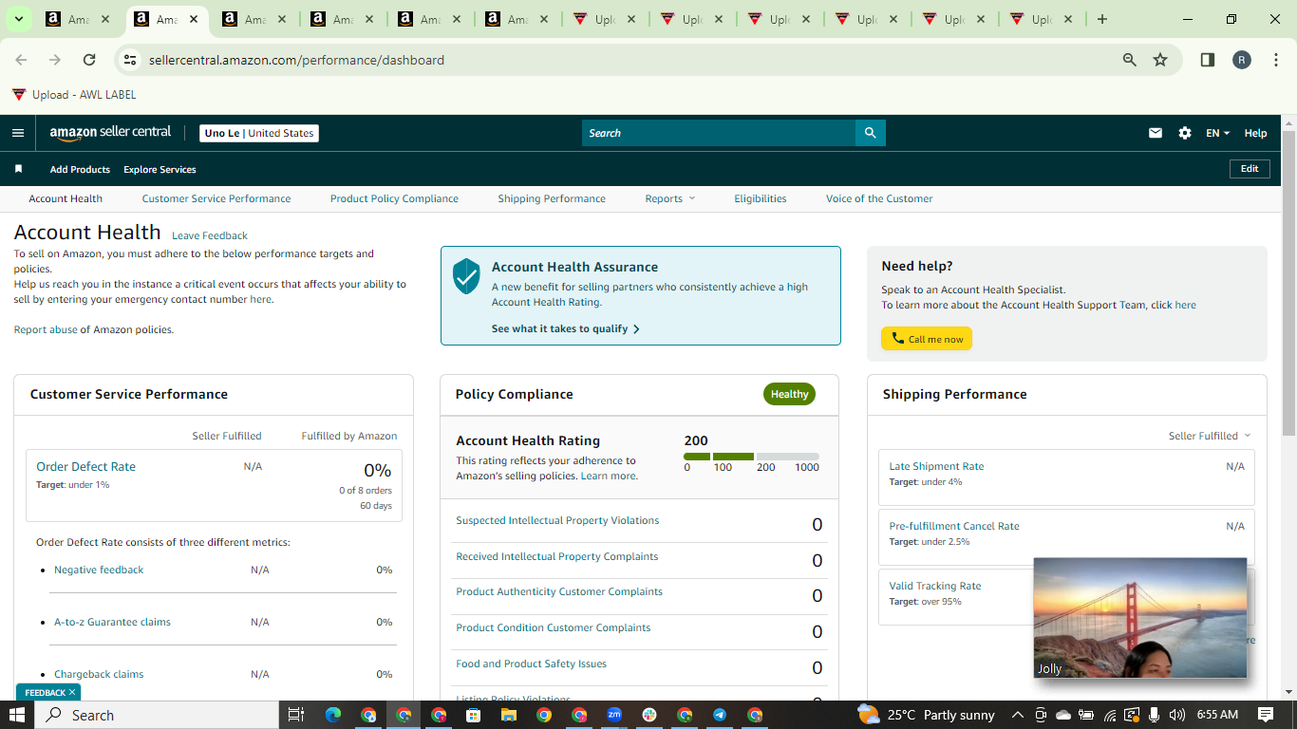The image size is (1297, 729).
Task: Open Microsoft Store from the taskbar
Action: [473, 715]
